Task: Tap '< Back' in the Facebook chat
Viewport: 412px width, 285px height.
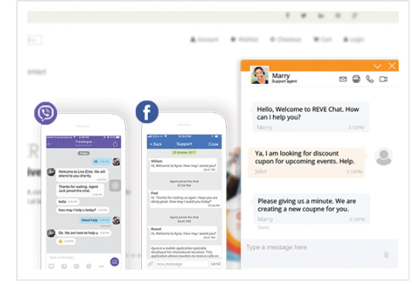Action: pyautogui.click(x=156, y=144)
